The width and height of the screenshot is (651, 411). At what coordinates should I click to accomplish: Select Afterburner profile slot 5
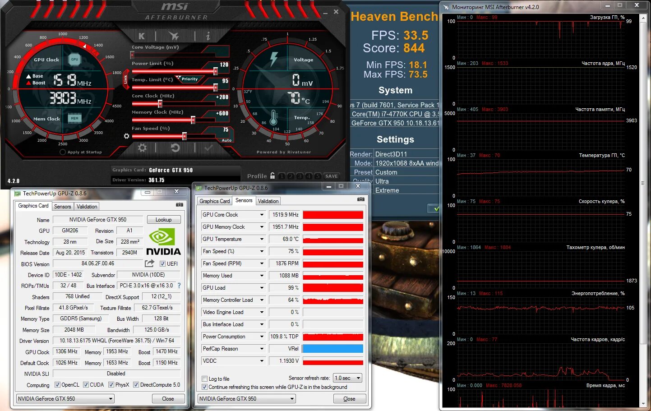(318, 176)
